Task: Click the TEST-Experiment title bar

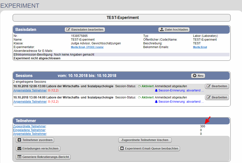Action: coord(122,18)
